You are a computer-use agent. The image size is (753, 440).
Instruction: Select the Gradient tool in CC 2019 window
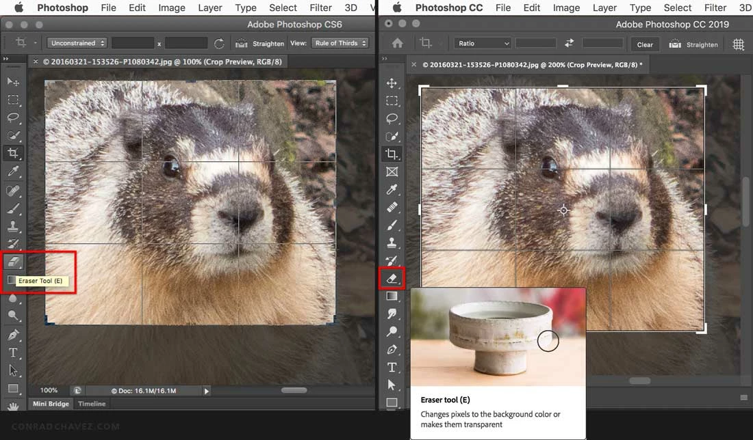coord(392,297)
